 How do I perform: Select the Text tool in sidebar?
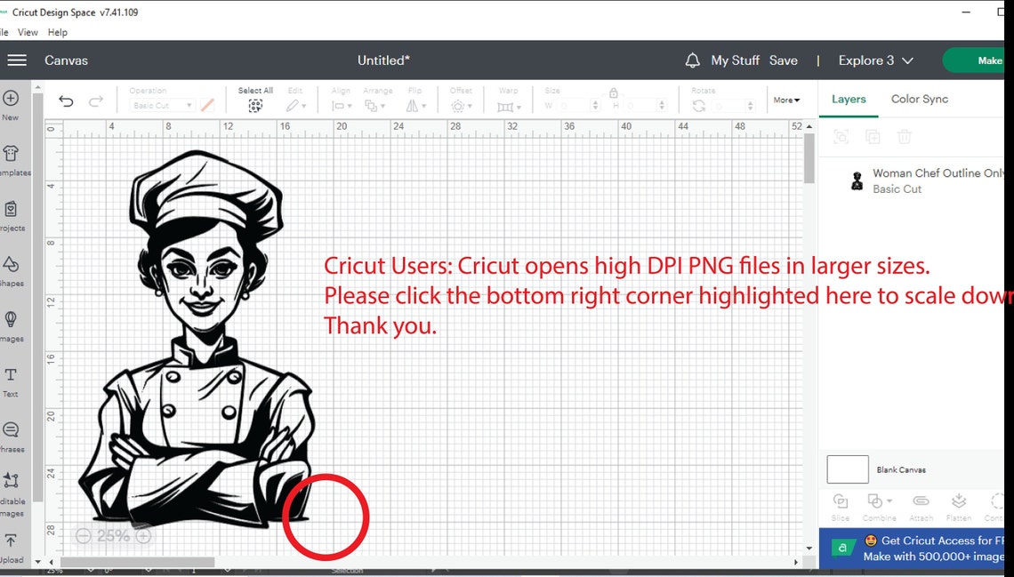coord(11,382)
